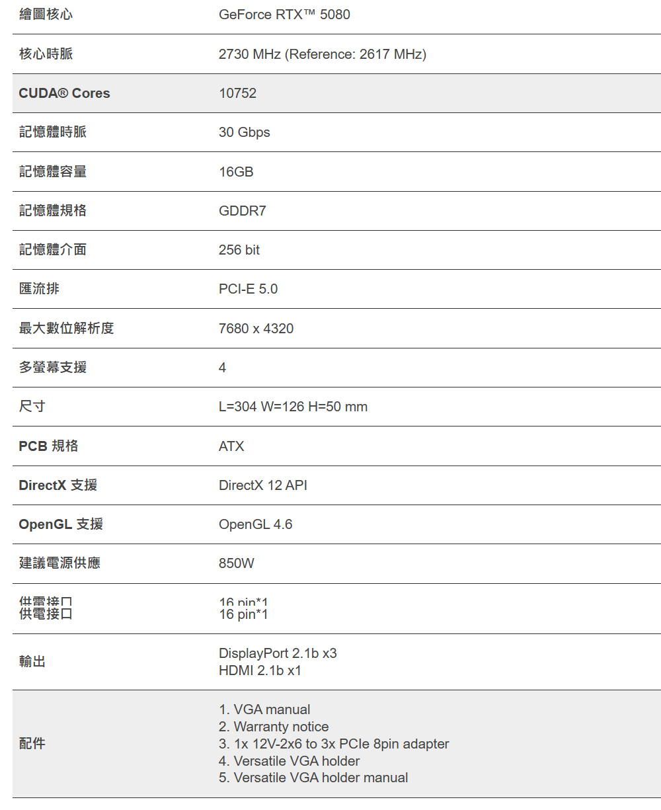Select item 5. Versatile VGA holder manual
The image size is (661, 810).
pyautogui.click(x=313, y=778)
